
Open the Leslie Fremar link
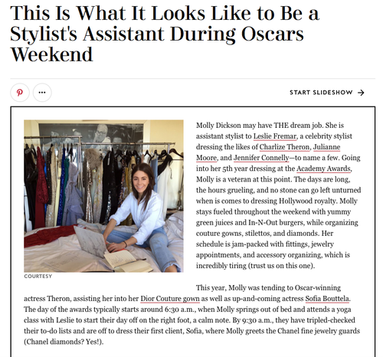click(275, 136)
